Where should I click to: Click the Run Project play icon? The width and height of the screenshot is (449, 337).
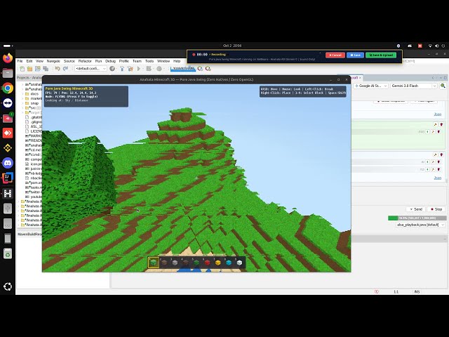point(139,69)
